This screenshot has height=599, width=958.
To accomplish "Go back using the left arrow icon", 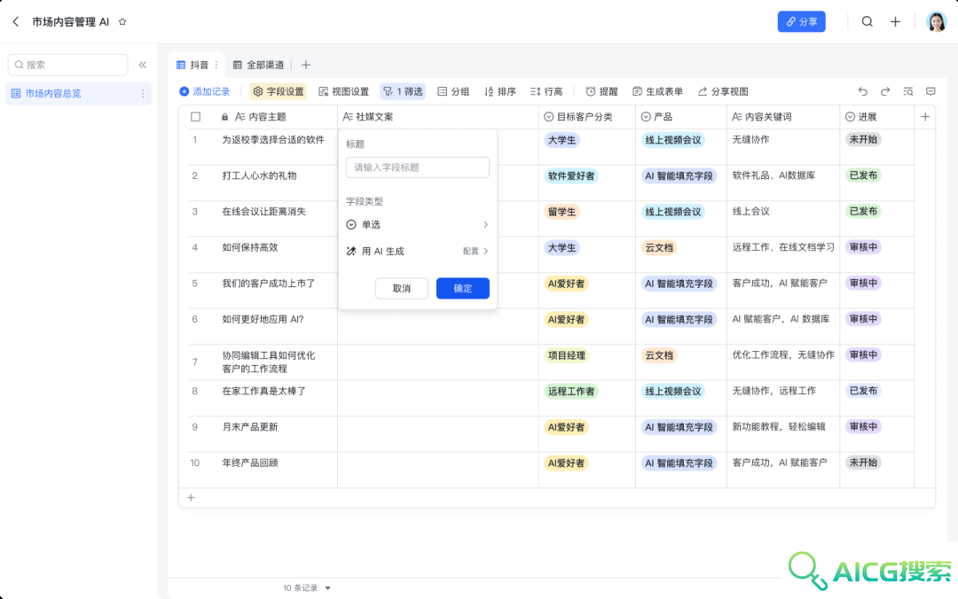I will pos(16,21).
